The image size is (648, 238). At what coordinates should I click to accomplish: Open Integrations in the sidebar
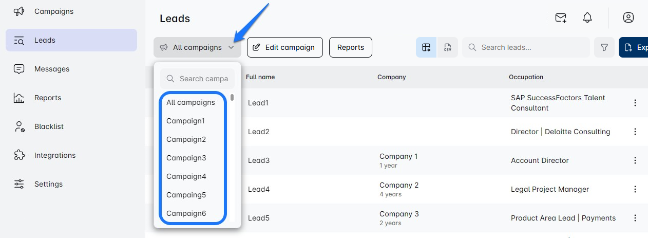tap(54, 155)
